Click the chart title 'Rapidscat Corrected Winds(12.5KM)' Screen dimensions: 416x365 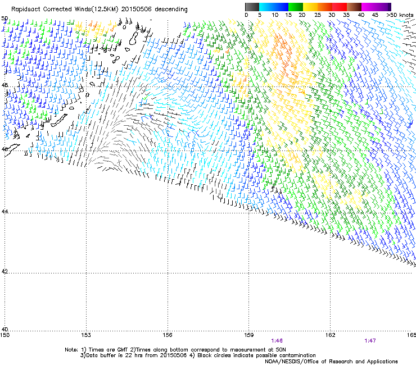[65, 10]
